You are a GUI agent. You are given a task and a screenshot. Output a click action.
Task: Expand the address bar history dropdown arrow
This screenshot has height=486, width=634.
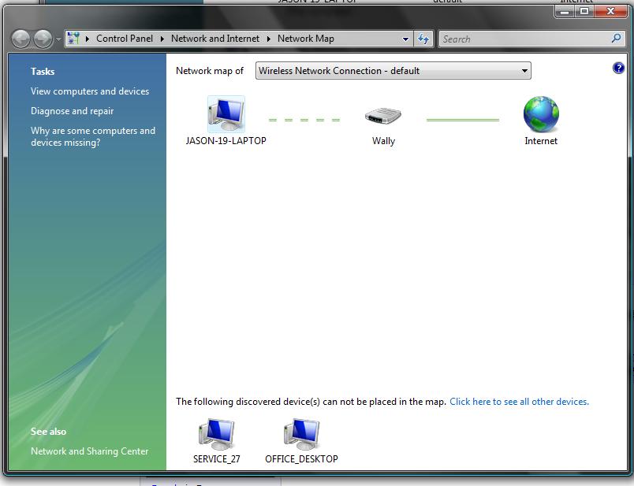(405, 39)
